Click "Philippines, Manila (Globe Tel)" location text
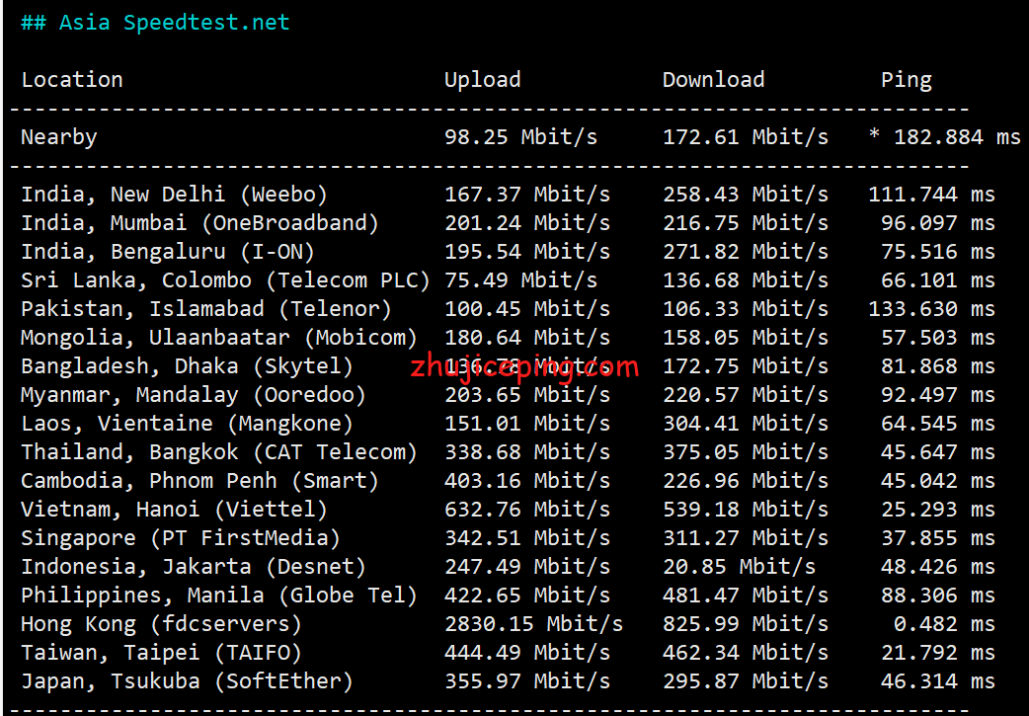 pos(219,596)
